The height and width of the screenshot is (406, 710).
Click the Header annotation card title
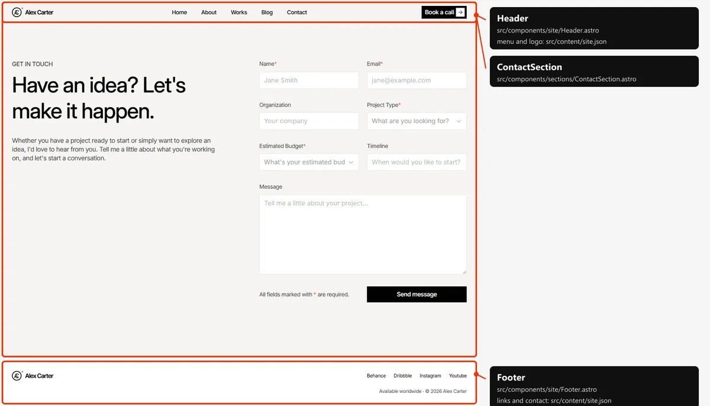(x=512, y=18)
